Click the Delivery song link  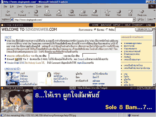[x=24, y=79]
